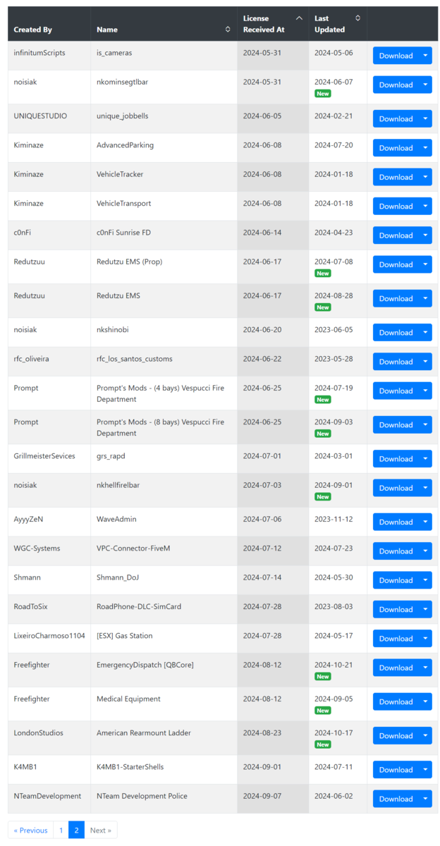Click the K4MB1 creator name

25,767
